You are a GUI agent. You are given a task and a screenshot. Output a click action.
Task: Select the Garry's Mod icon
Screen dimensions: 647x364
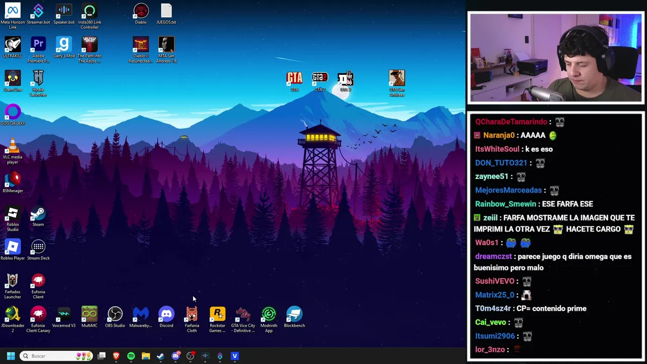pyautogui.click(x=64, y=47)
